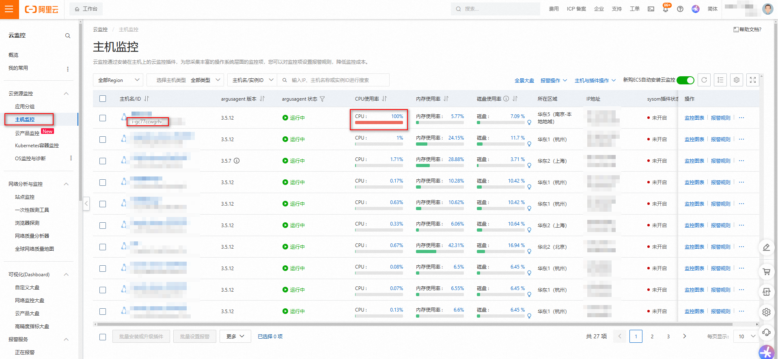Click the sidebar search icon
The image size is (778, 359).
click(68, 36)
